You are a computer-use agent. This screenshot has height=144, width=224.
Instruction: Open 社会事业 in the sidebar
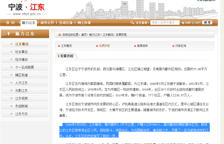(25, 52)
